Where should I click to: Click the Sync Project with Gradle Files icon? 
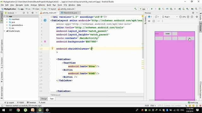pos(180,9)
